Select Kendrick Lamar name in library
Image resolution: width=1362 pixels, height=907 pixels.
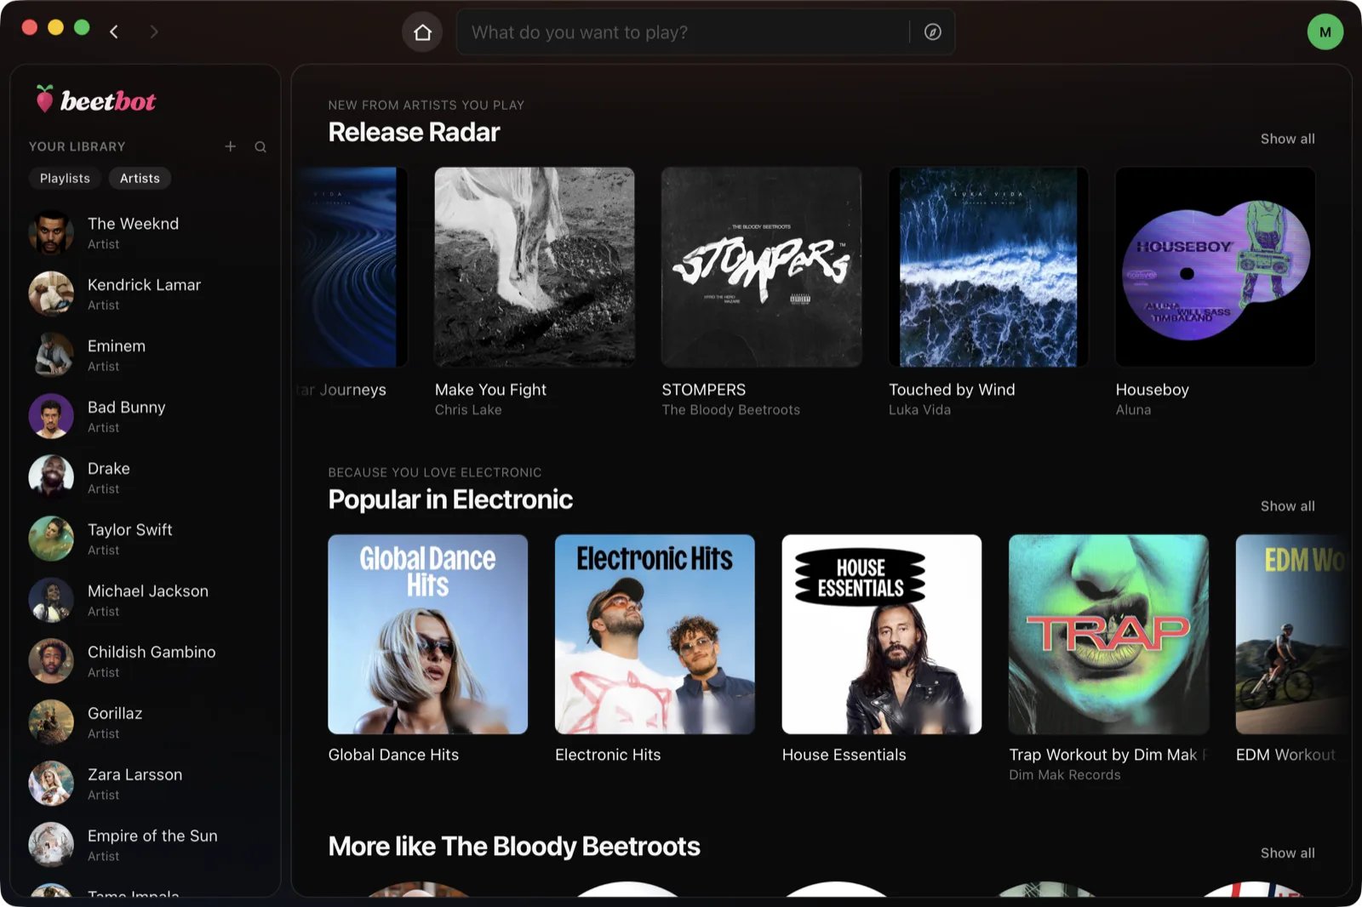click(144, 285)
